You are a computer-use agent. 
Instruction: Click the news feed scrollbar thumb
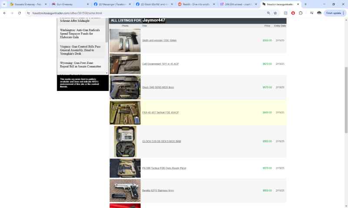[x=107, y=30]
